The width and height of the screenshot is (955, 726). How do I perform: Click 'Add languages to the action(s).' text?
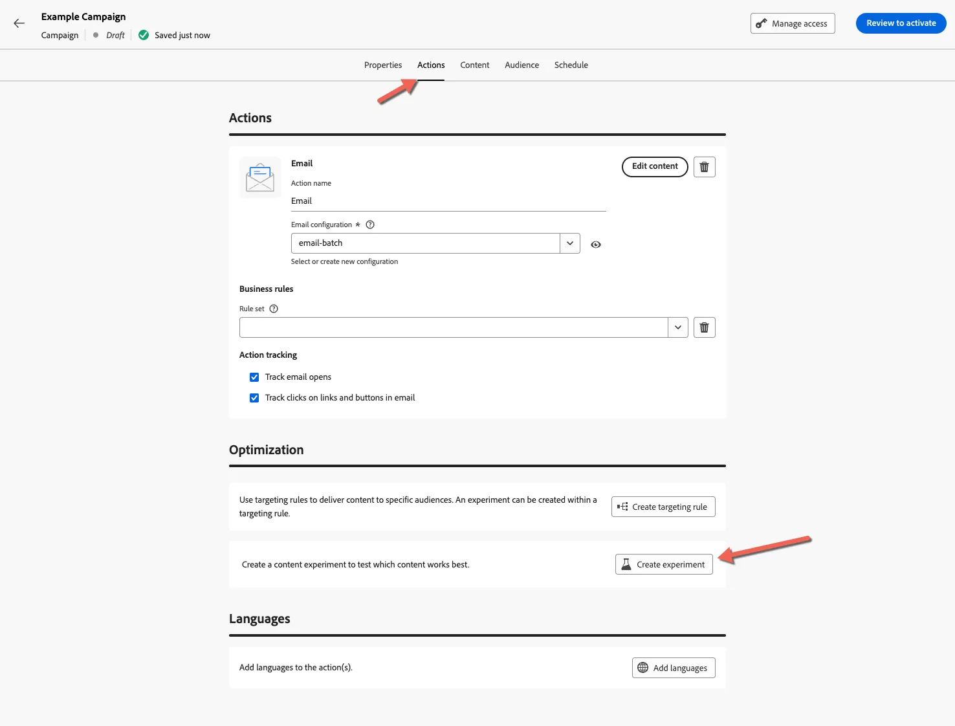pyautogui.click(x=296, y=668)
